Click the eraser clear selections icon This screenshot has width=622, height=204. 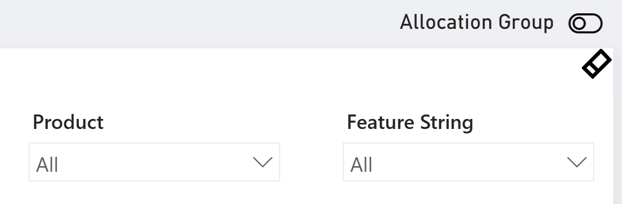pos(596,64)
